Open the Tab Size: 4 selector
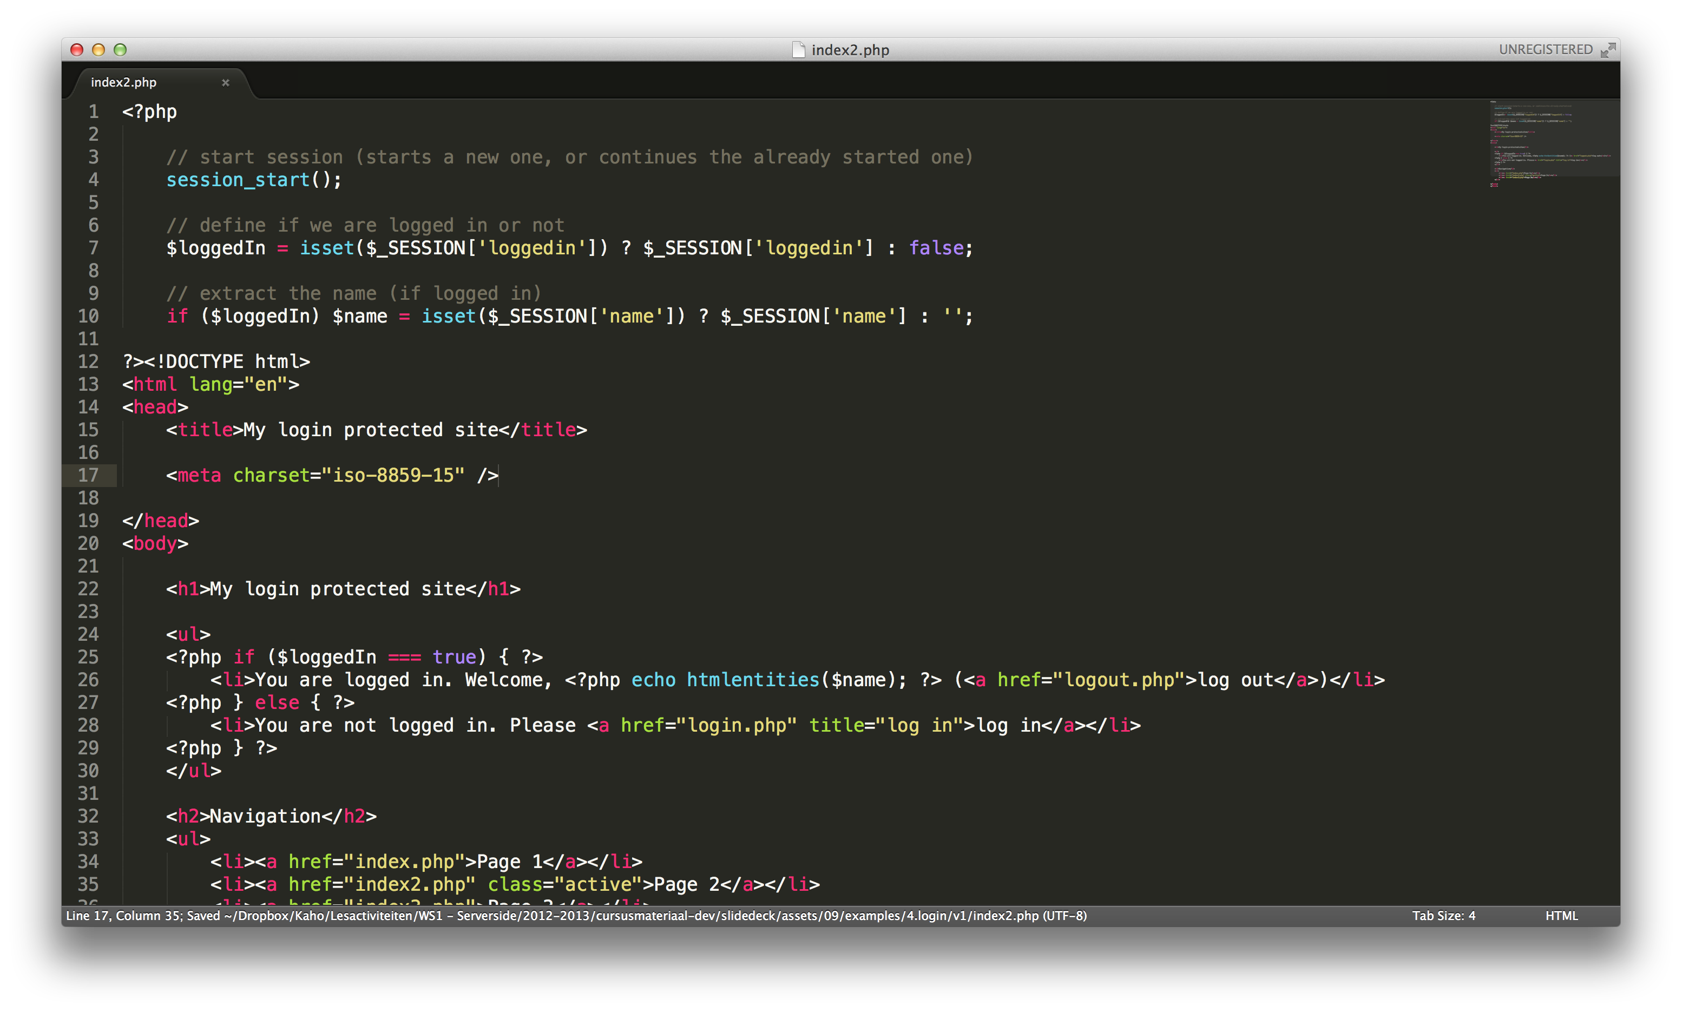This screenshot has width=1682, height=1012. tap(1443, 916)
